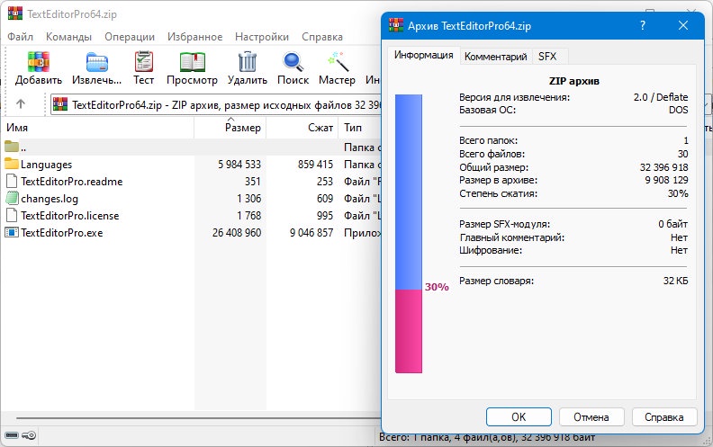Select TextEditorPro.readme file name

[x=72, y=182]
